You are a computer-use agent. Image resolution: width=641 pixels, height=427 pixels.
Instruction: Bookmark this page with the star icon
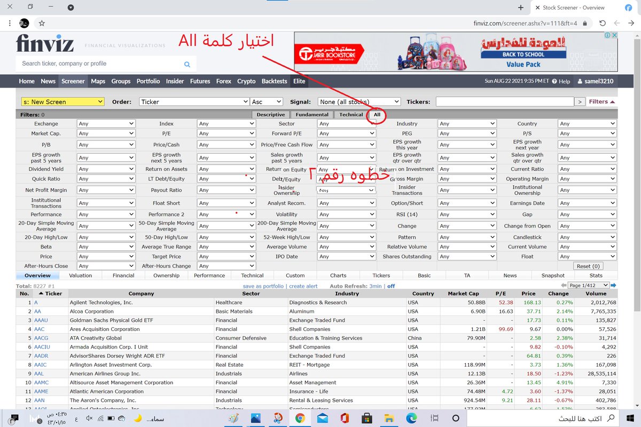point(42,23)
